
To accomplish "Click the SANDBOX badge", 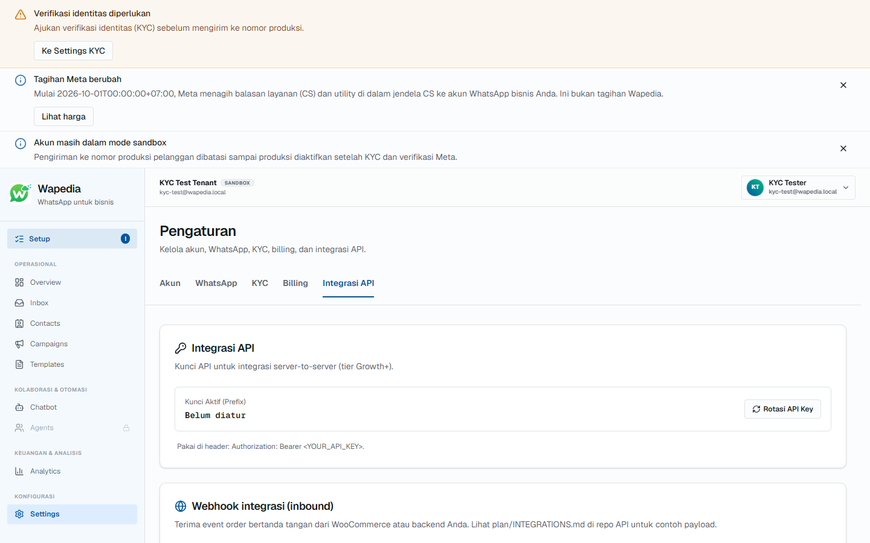I will click(237, 183).
